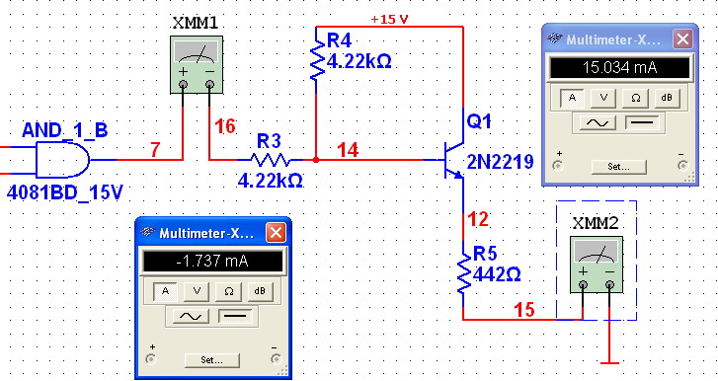Open Set... on the 15.034 mA multimeter
This screenshot has width=718, height=381.
coord(618,167)
